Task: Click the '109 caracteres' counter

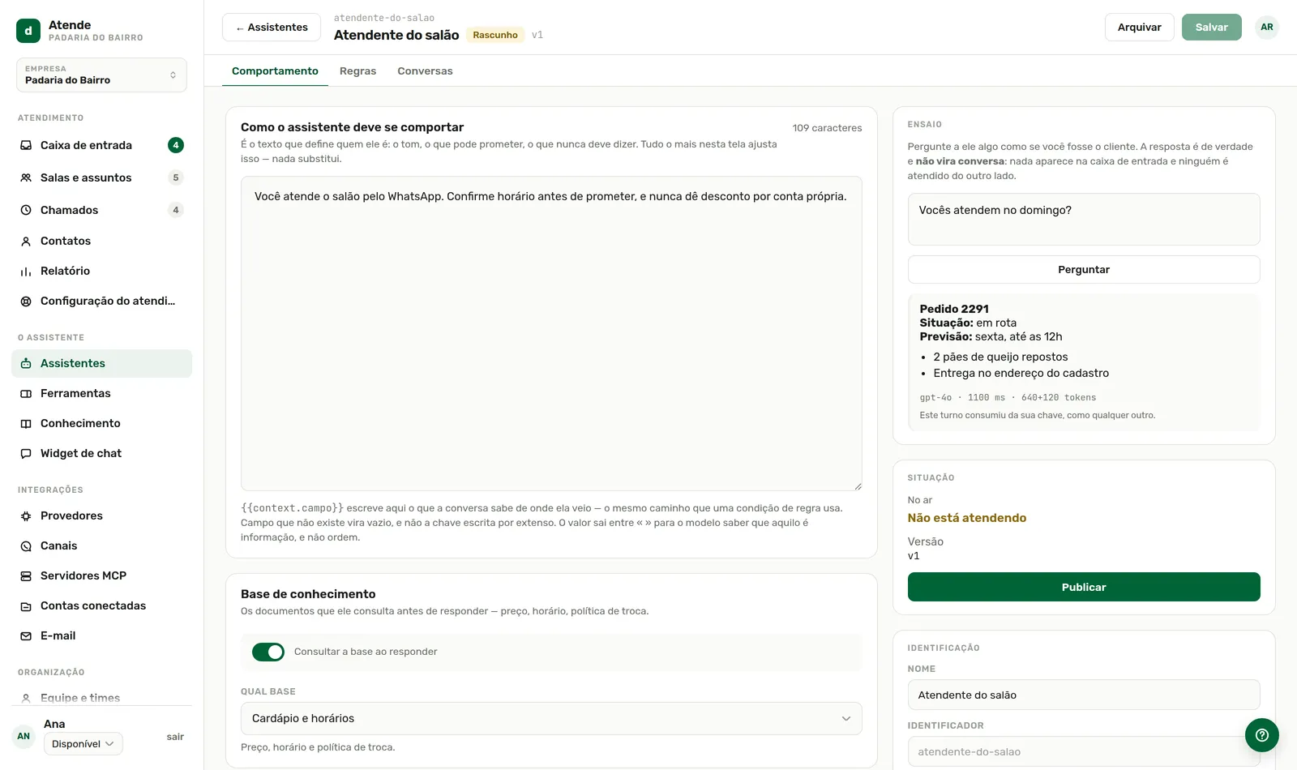Action: pyautogui.click(x=827, y=128)
